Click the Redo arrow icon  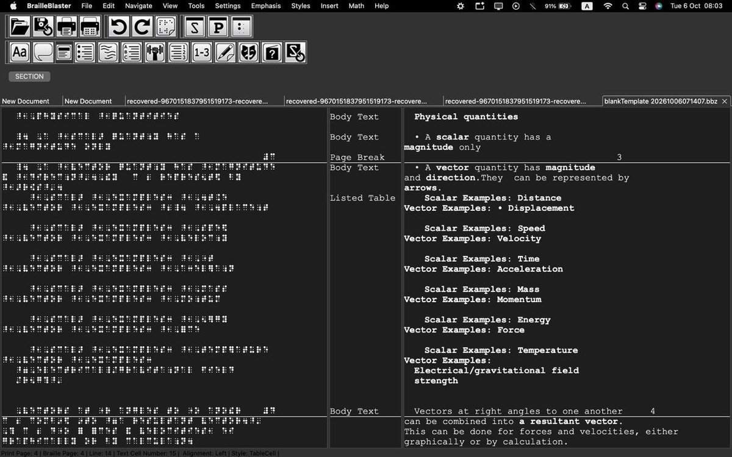[142, 27]
